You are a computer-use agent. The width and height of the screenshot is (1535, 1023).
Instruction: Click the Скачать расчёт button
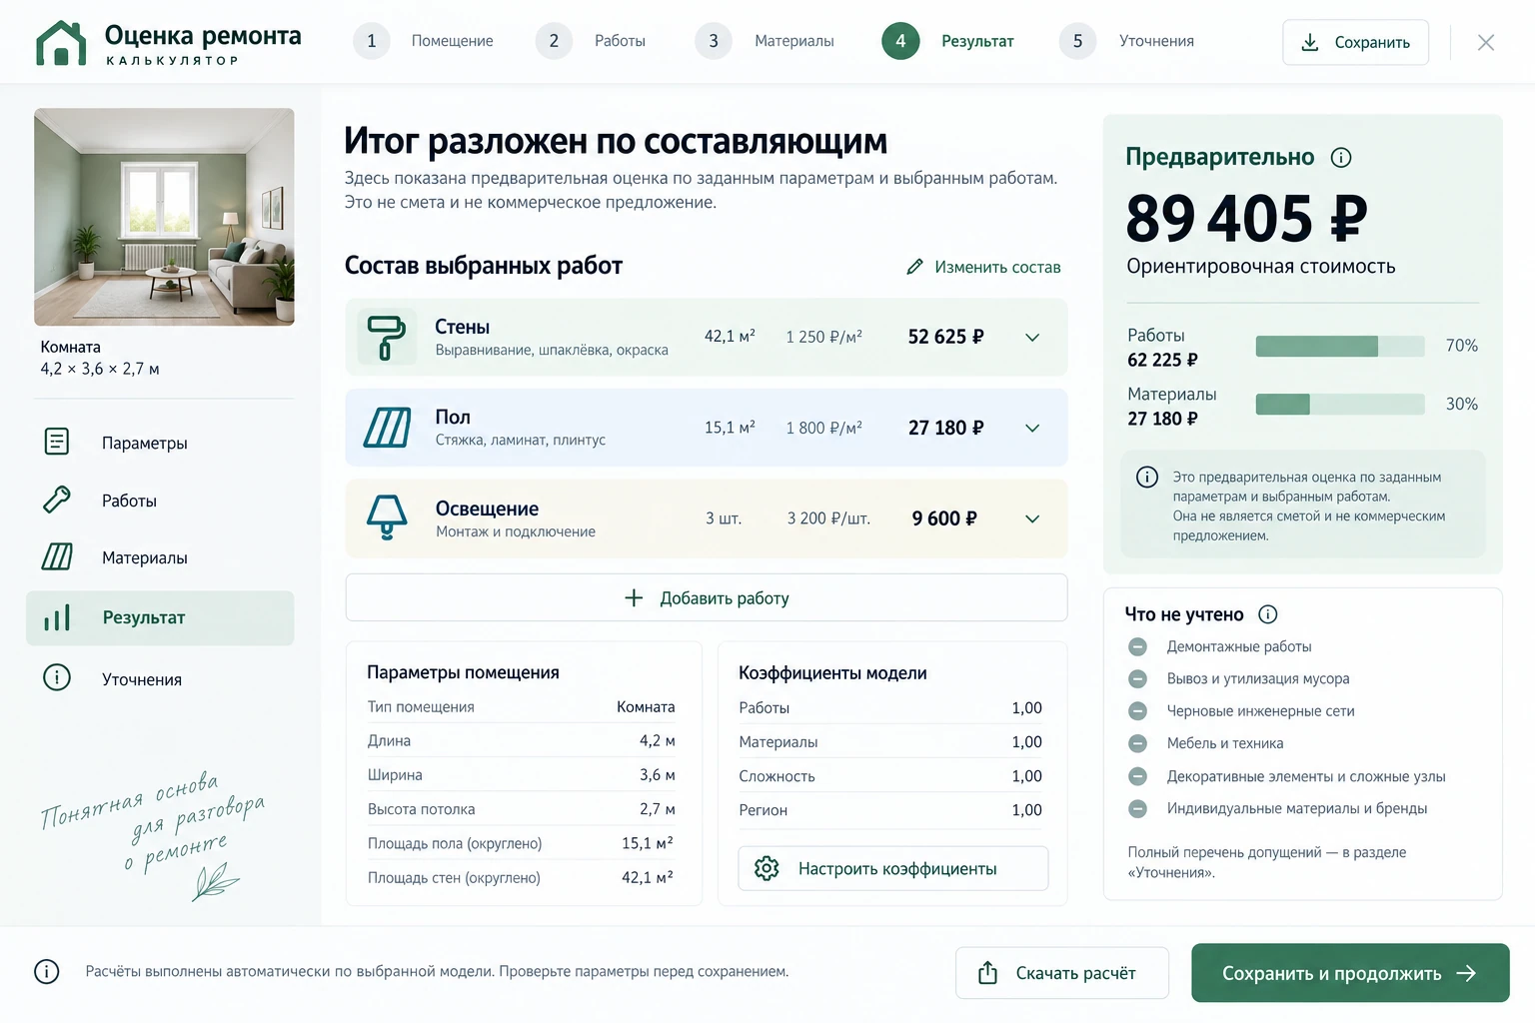[1062, 973]
